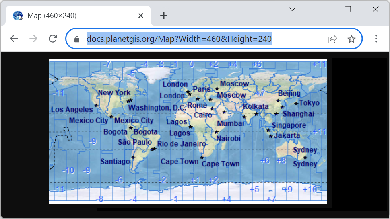Click the Los Angeles star marker

click(x=96, y=106)
